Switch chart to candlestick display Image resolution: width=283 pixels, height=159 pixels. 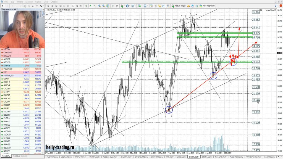(90, 6)
